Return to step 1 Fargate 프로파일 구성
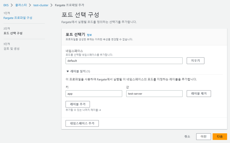Image resolution: width=230 pixels, height=143 pixels. (x=18, y=18)
